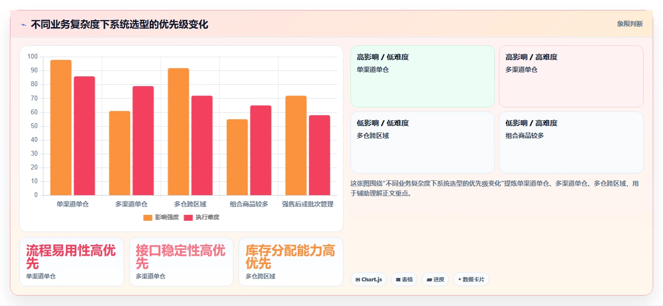This screenshot has width=663, height=306.
Task: Click the orange 影响强度 bar for 组合商品较多
Action: [237, 157]
